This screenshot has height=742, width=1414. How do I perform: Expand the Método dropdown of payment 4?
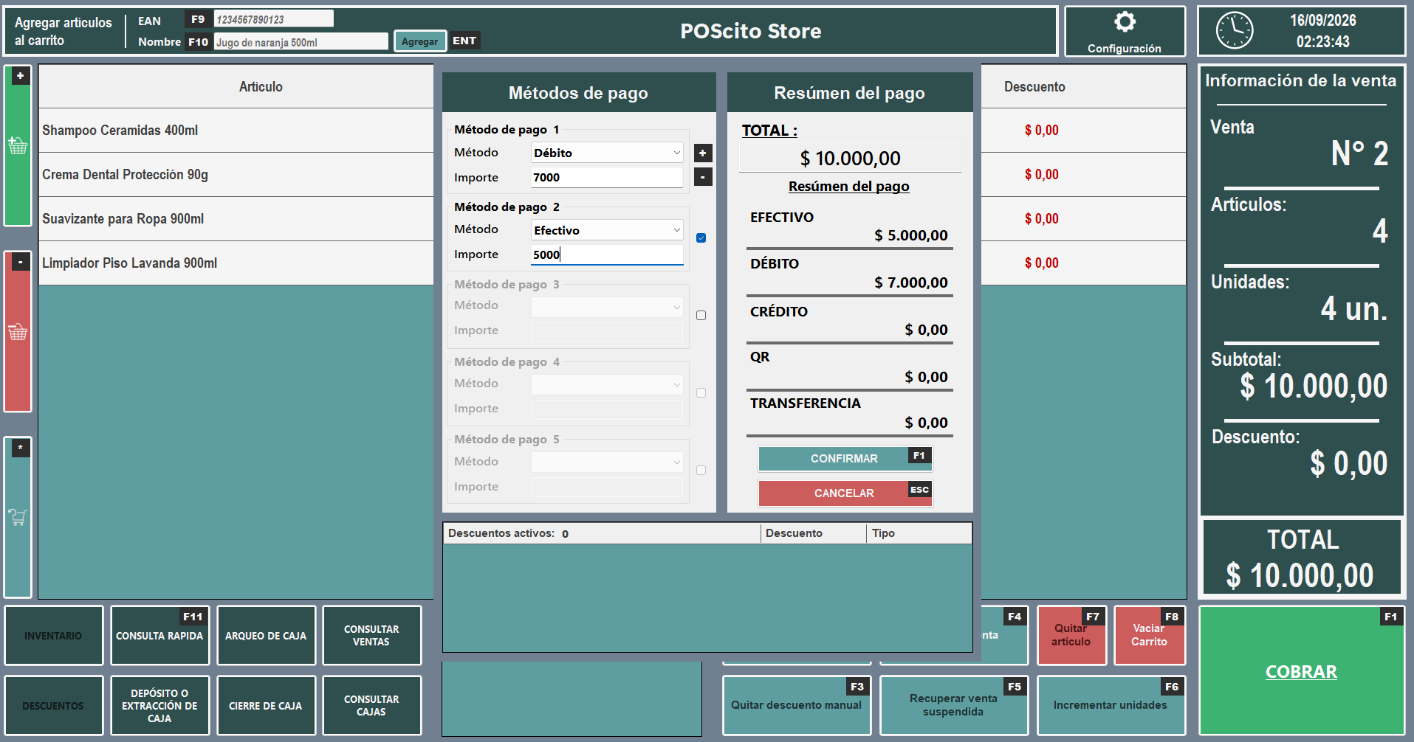tap(607, 384)
